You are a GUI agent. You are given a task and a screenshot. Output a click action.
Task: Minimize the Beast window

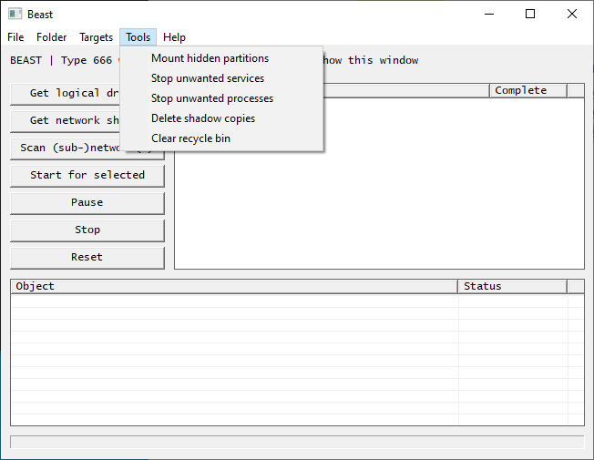(x=489, y=14)
